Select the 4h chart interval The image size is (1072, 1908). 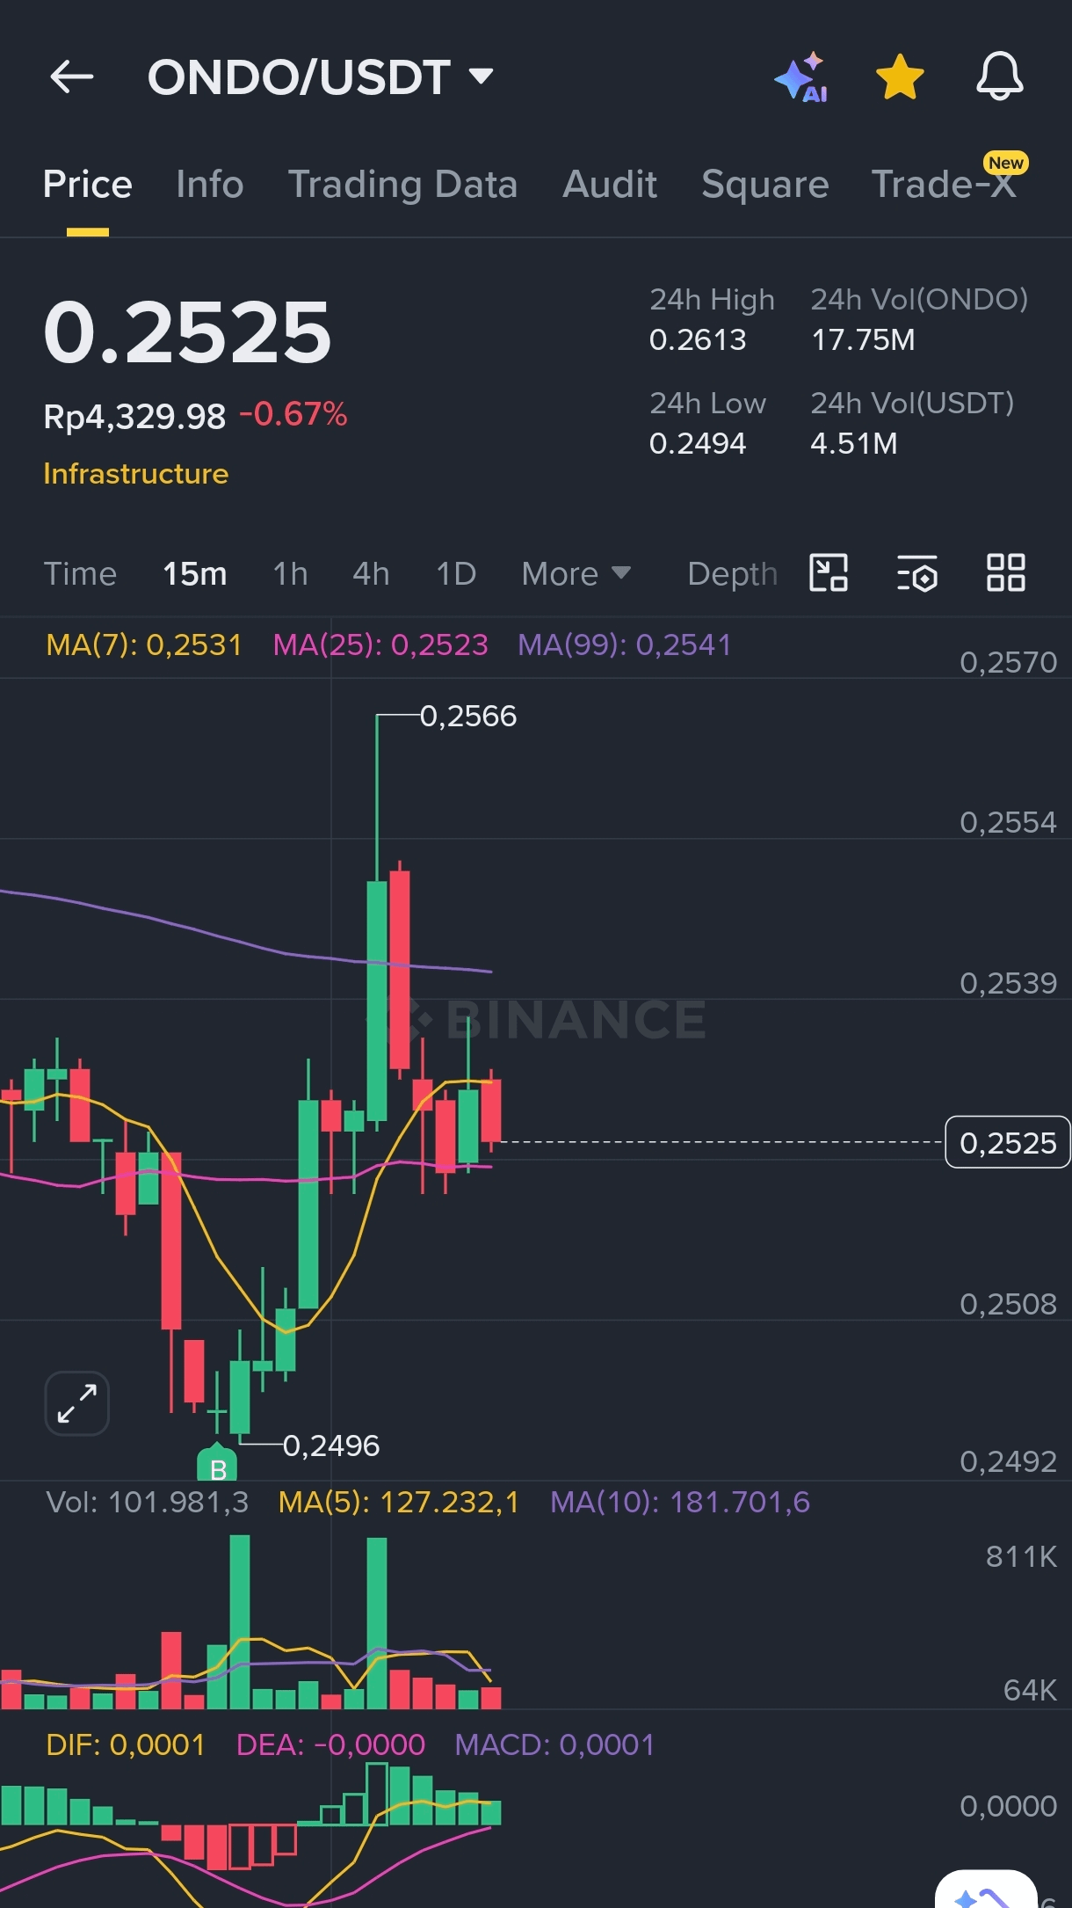pos(371,574)
